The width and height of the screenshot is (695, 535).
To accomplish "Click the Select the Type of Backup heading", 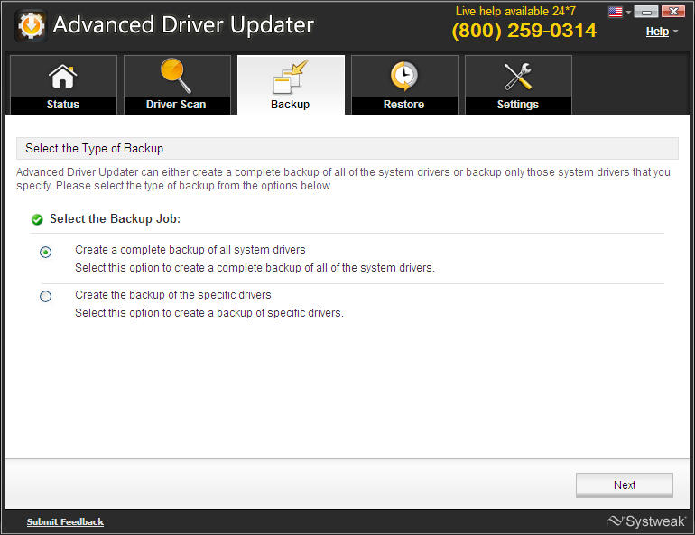I will coord(95,148).
